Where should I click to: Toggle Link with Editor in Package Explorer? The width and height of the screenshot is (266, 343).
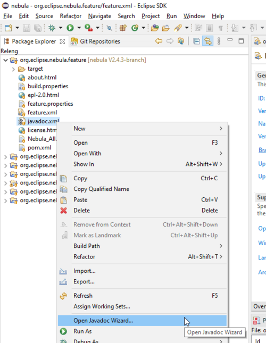tap(207, 41)
